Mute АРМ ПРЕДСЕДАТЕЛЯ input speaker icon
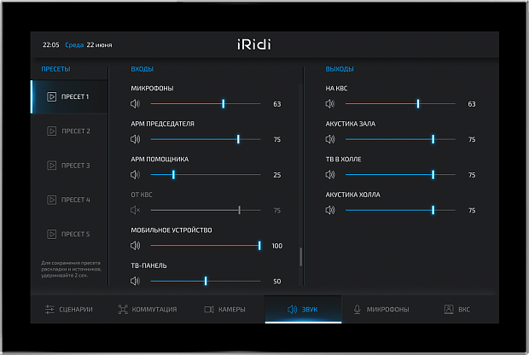Image resolution: width=529 pixels, height=355 pixels. coord(135,139)
